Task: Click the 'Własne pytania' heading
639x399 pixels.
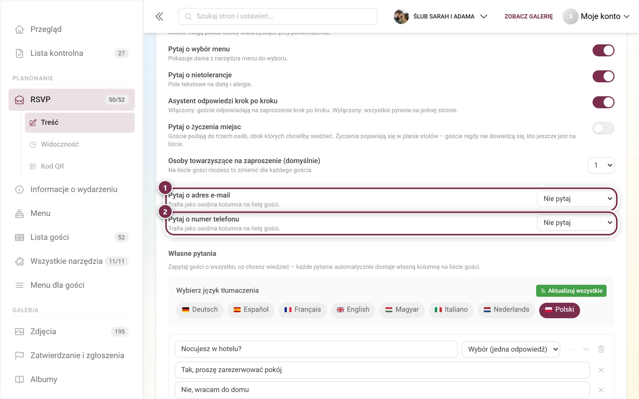Action: (x=192, y=254)
